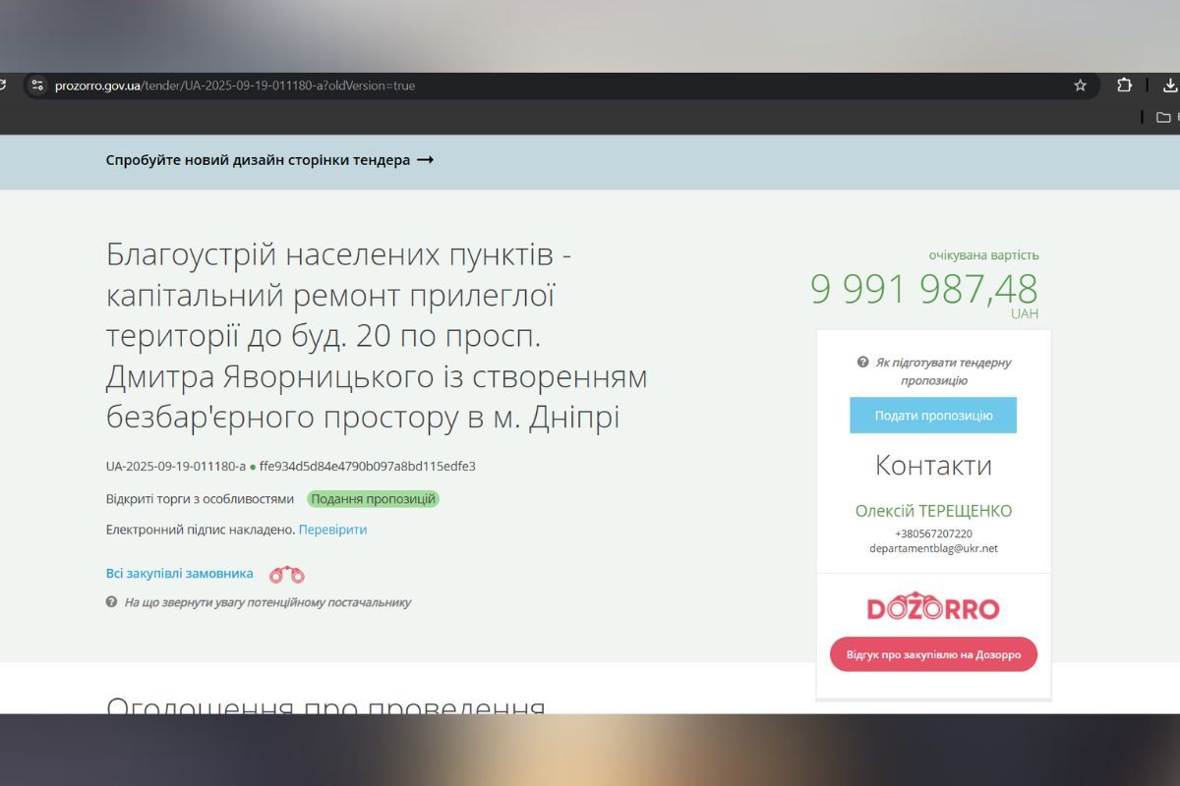1180x786 pixels.
Task: Click the question mark before 'На що звернути увагу'
Action: click(111, 603)
